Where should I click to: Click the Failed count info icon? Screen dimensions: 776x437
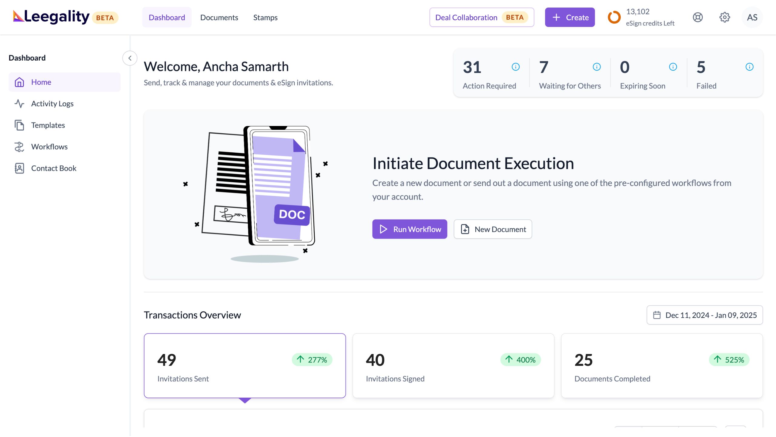pyautogui.click(x=749, y=67)
